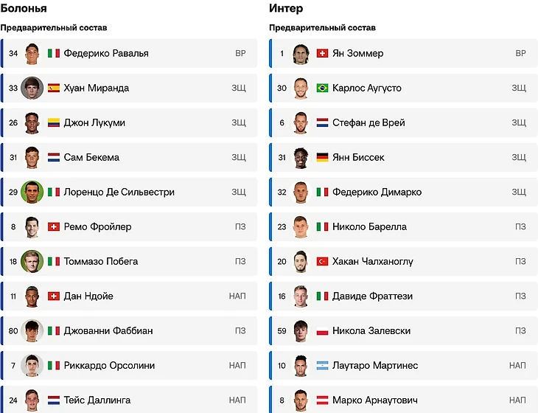
Task: Select Риккардо Орсолини's name
Action: pos(109,365)
